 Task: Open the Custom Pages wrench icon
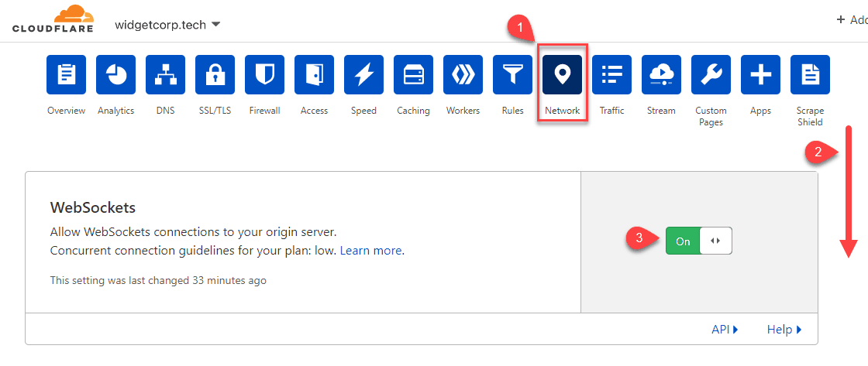[711, 75]
